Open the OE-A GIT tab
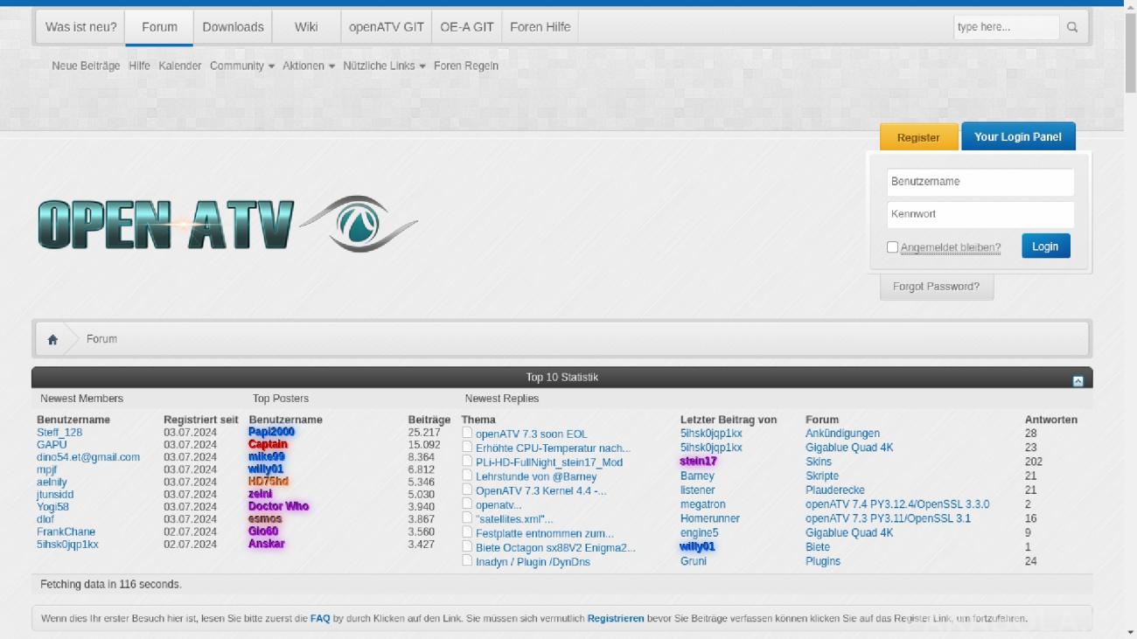The image size is (1137, 639). [467, 27]
